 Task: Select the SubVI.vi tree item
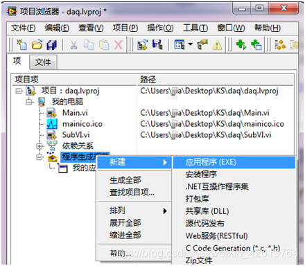76,135
